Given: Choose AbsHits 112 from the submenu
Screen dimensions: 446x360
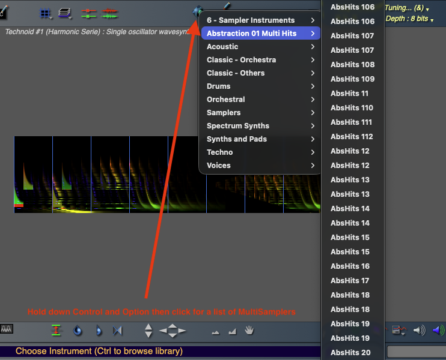Looking at the screenshot, I should [352, 137].
